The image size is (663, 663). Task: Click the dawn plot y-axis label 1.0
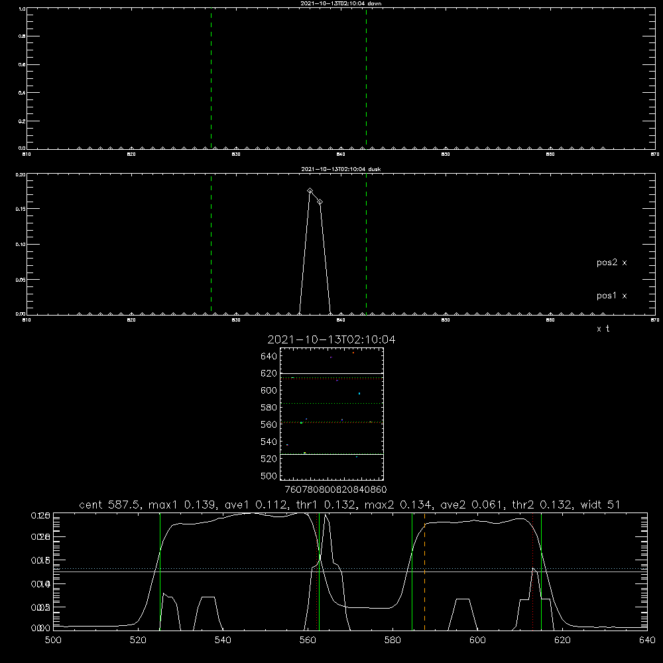tap(22, 9)
